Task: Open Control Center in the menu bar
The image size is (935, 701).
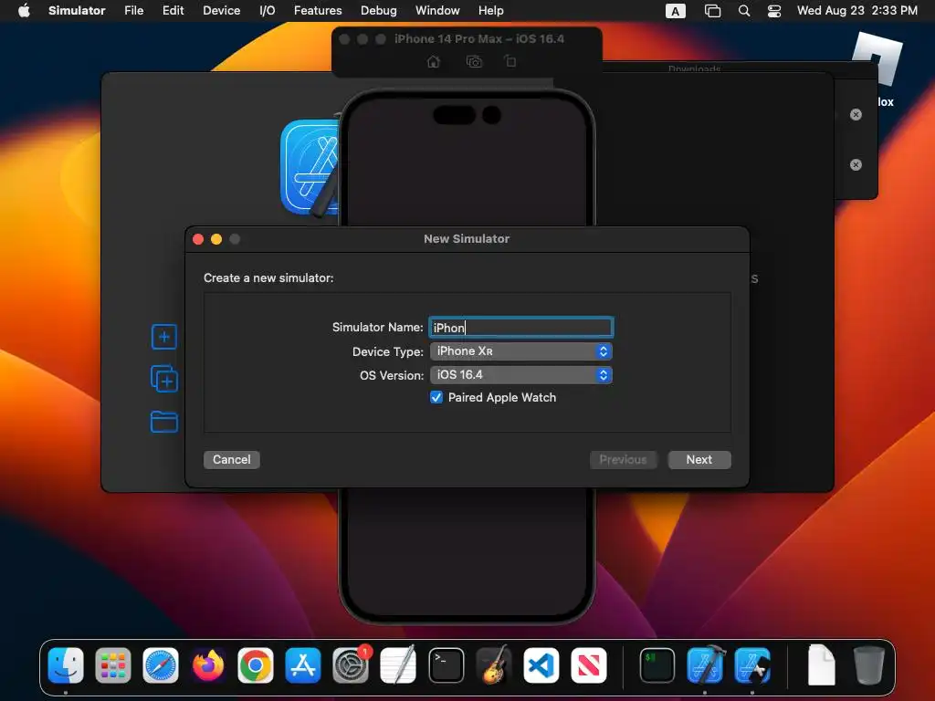Action: point(774,11)
